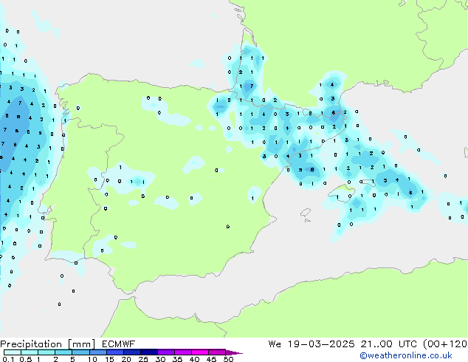Select the 2–5 mm legend swatch
The height and width of the screenshot is (362, 468).
pyautogui.click(x=63, y=352)
